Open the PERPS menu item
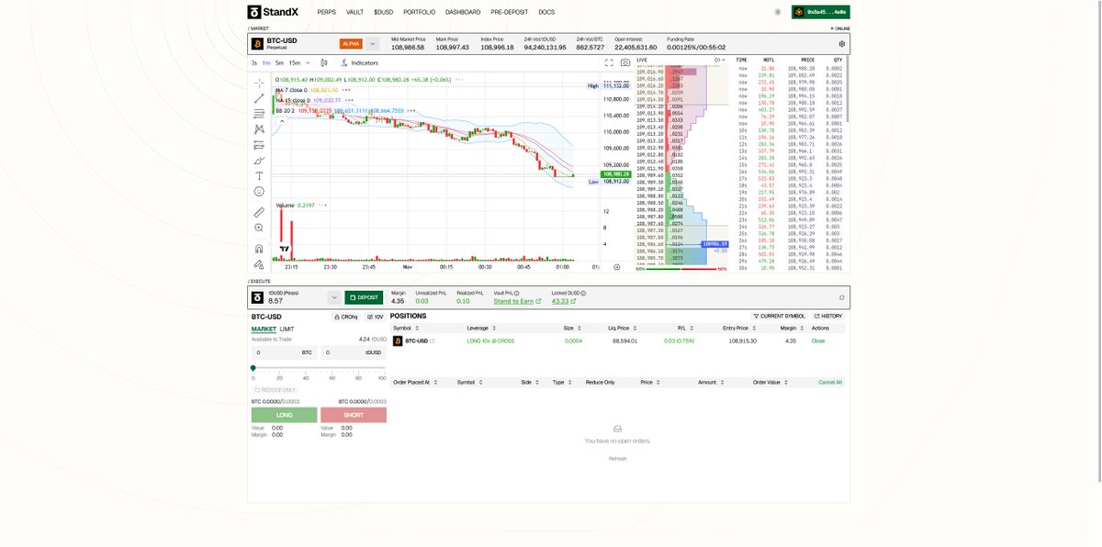Viewport: 1102px width, 547px height. point(326,12)
